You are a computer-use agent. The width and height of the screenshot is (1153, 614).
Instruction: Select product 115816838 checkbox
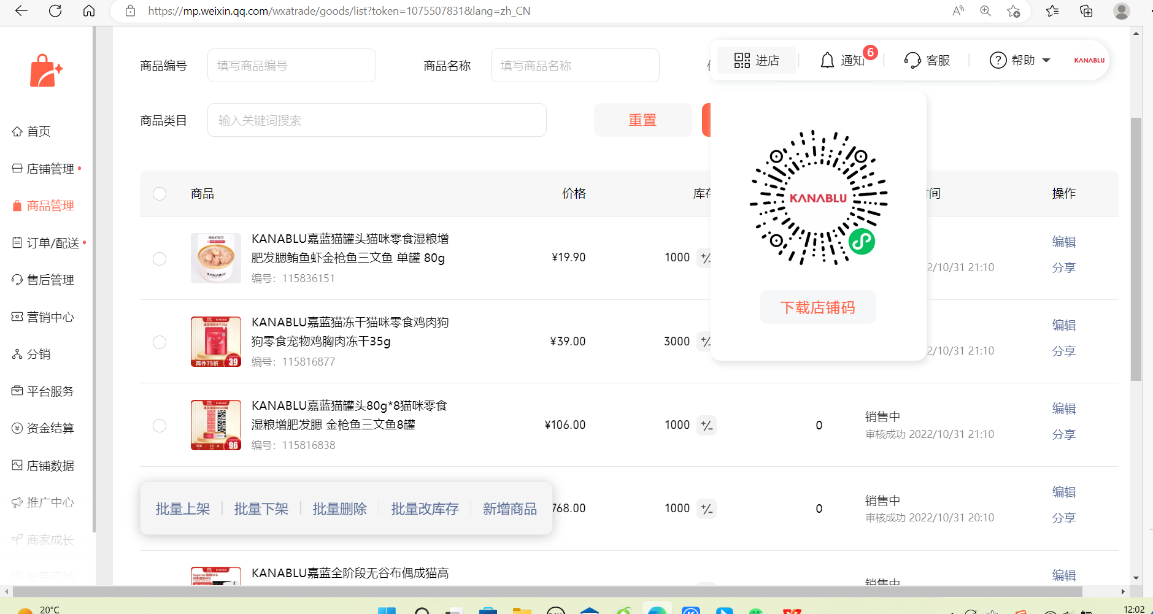coord(160,425)
